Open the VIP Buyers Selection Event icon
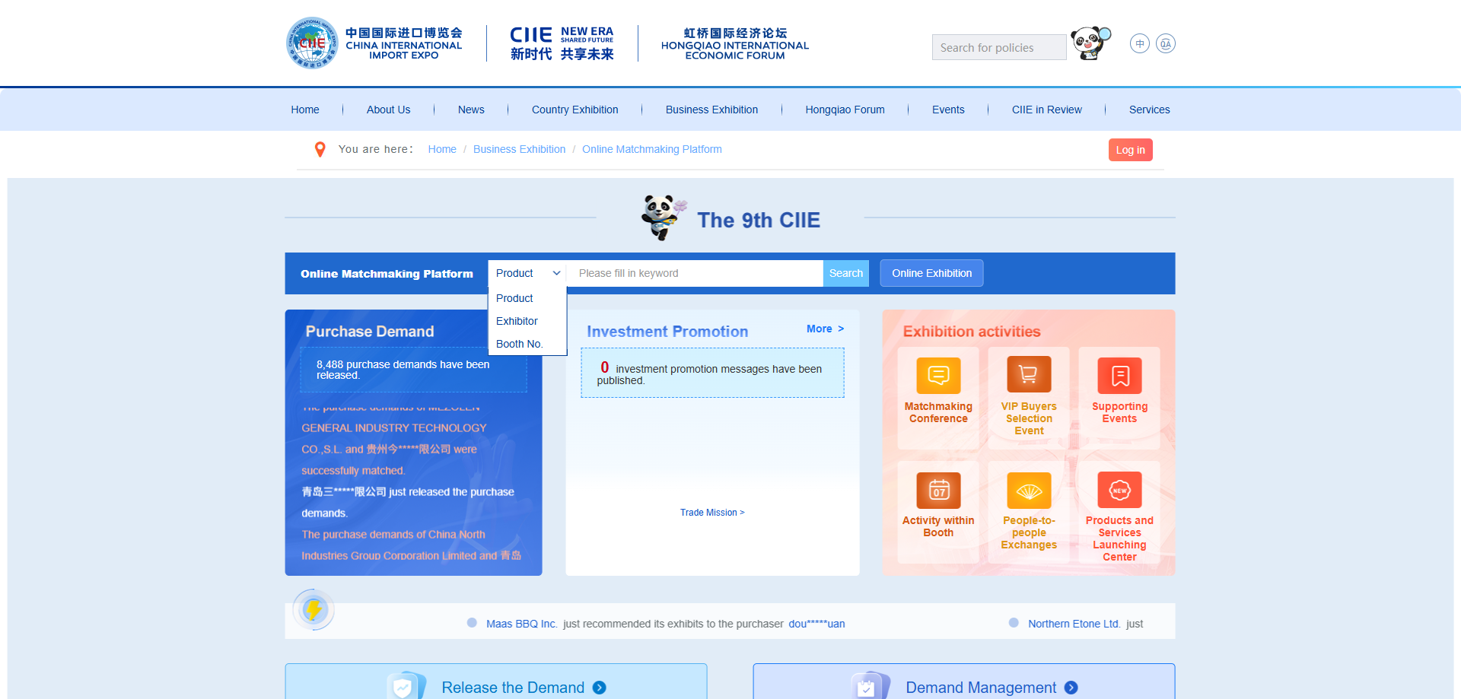 point(1029,375)
